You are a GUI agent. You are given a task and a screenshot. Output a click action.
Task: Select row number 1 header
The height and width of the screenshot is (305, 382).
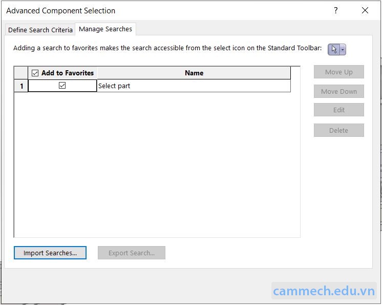[x=21, y=86]
